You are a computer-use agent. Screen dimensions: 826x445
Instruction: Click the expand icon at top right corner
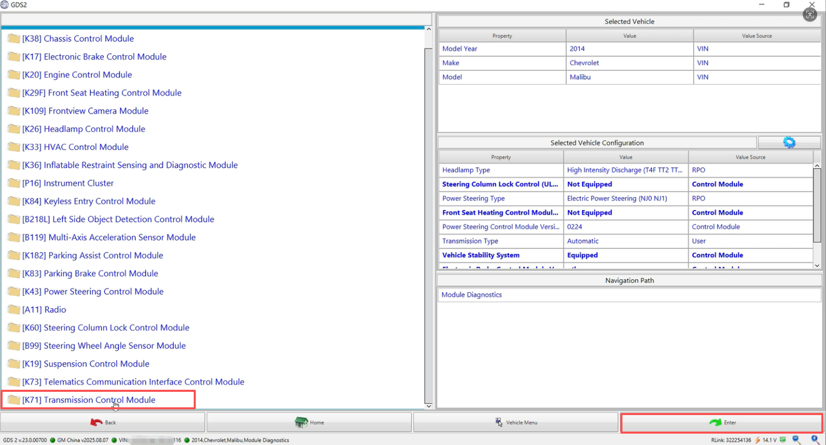810,15
